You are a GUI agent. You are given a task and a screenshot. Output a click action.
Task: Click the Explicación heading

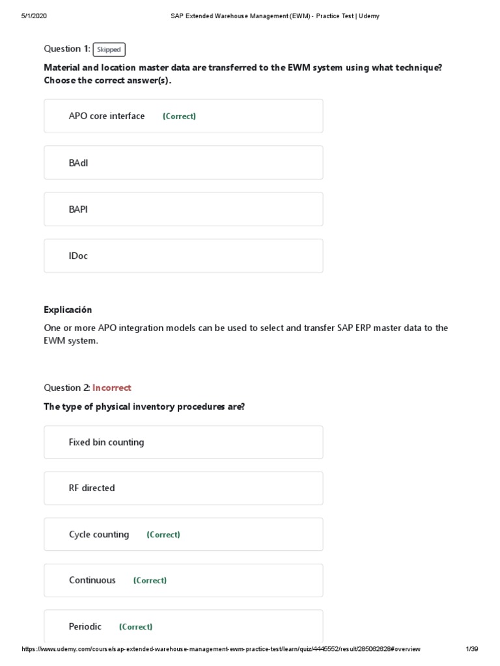[68, 310]
